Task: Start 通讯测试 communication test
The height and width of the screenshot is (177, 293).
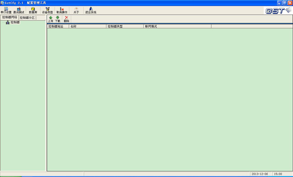Action: [x=19, y=10]
